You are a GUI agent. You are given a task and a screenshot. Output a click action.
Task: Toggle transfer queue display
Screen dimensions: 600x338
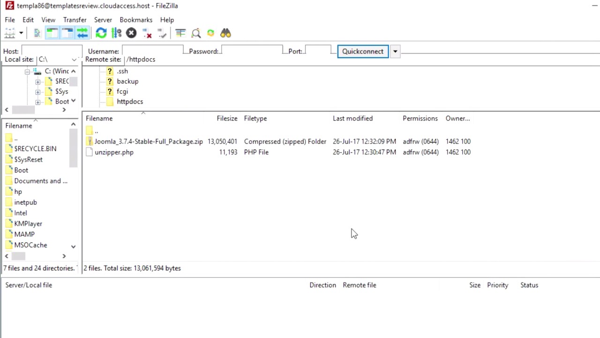(x=82, y=33)
